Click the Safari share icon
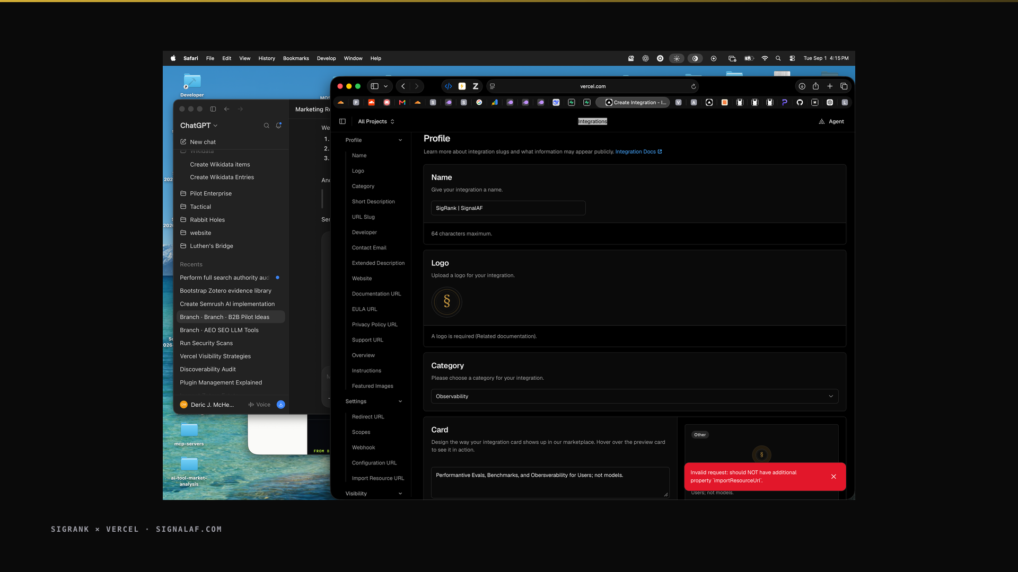Image resolution: width=1018 pixels, height=572 pixels. pyautogui.click(x=815, y=86)
